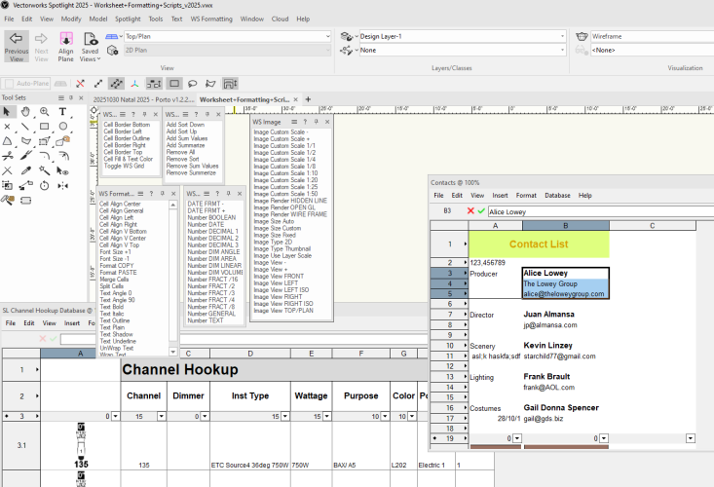Click the red X to cancel cell edit
Screen dimensions: 714x487
coord(470,210)
